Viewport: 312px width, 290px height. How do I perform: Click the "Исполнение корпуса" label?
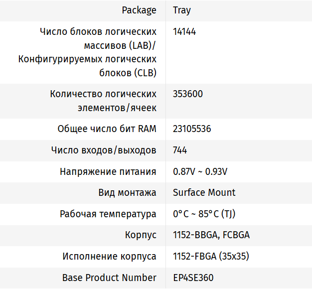coord(110,256)
